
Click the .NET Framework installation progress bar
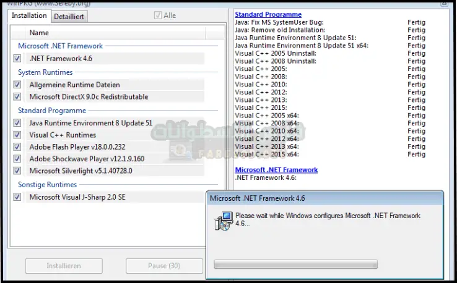coord(295,264)
